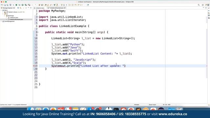This screenshot has width=210, height=118.
Task: Open the Package Explorer View Menu
Action: point(26,8)
